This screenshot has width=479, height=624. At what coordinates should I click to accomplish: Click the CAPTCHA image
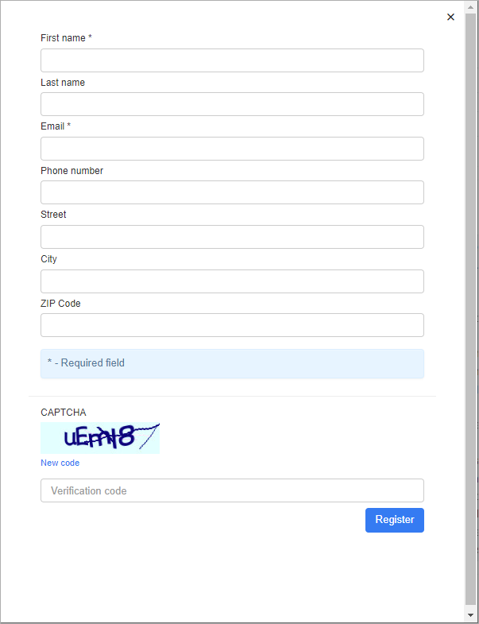[100, 438]
